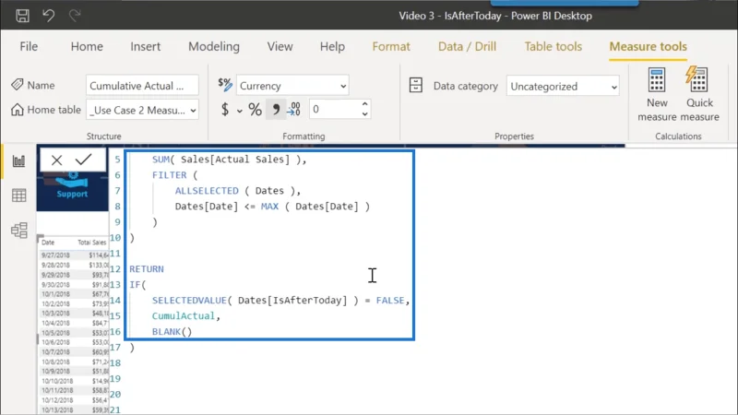Click the Redo arrow icon
Viewport: 738px width, 415px height.
click(x=75, y=16)
